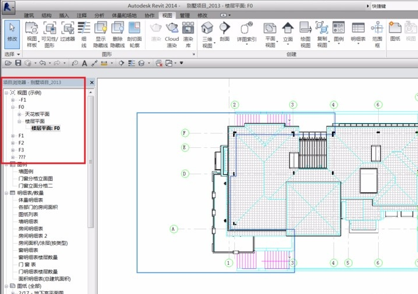Select 窗明细表楼层数量 schedule
Screen dimensions: 418x294
click(x=38, y=258)
